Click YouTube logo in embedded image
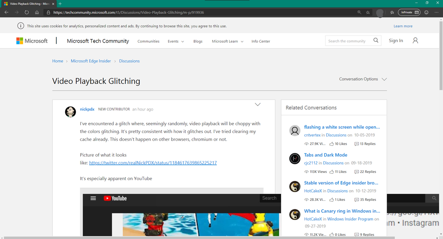 click(115, 198)
